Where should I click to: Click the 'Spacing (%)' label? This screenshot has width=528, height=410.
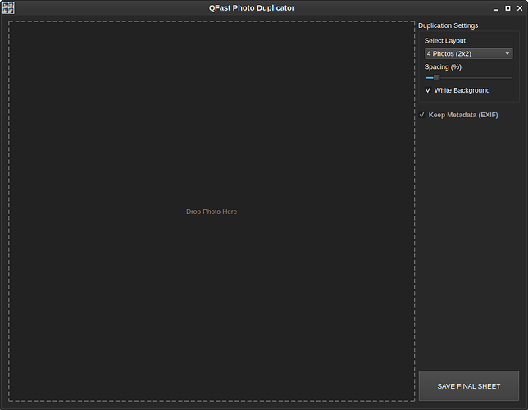point(443,66)
